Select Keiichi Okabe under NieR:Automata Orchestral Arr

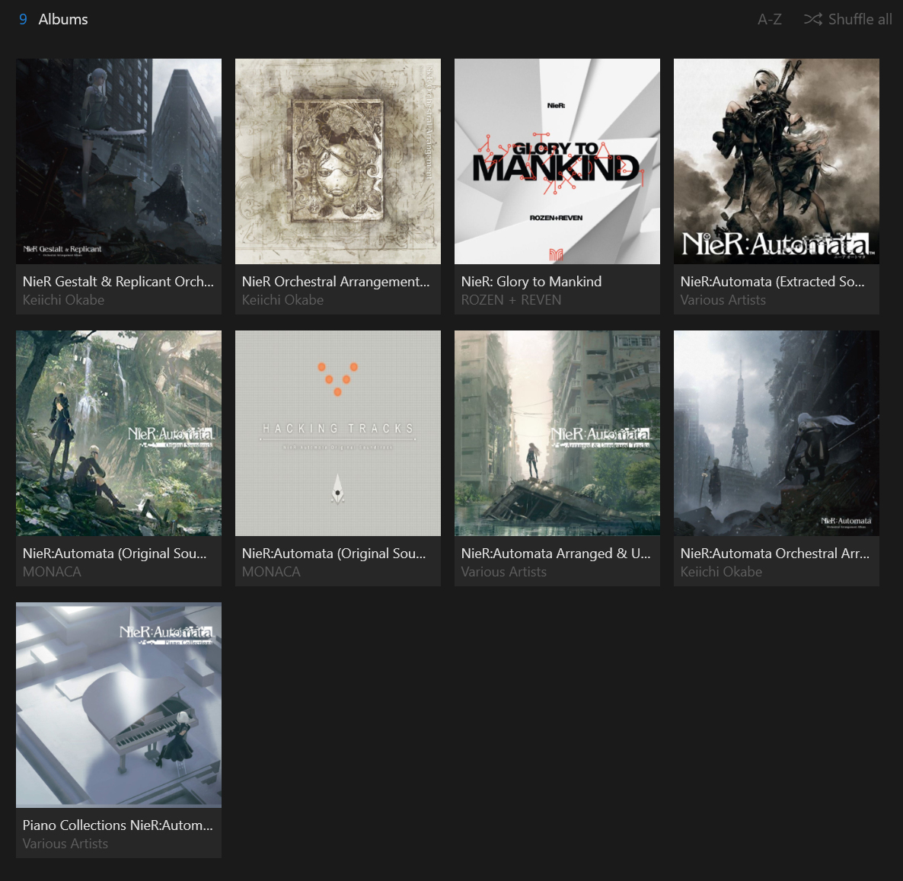pyautogui.click(x=721, y=572)
